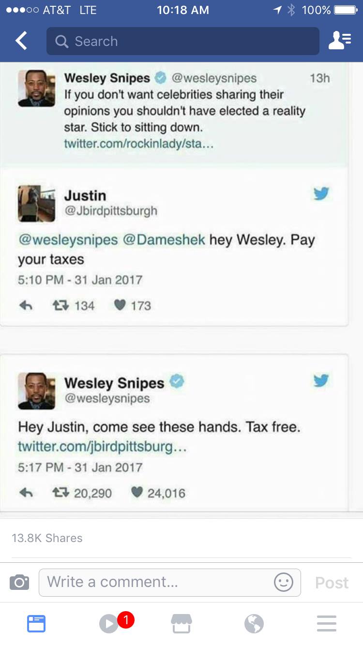Viewport: 363px width, 645px height.
Task: Tap the back arrow in header
Action: point(21,41)
